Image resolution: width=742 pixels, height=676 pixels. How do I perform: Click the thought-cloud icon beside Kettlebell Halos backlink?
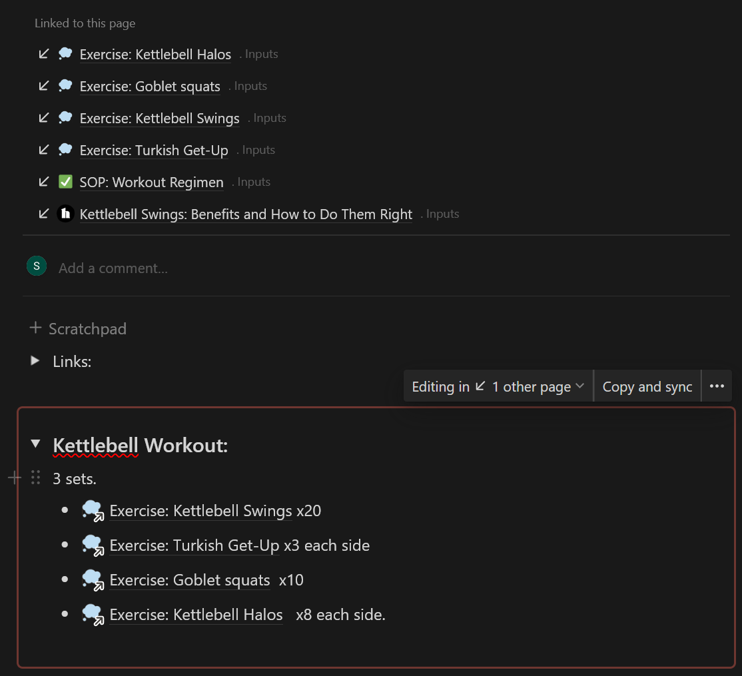point(65,54)
